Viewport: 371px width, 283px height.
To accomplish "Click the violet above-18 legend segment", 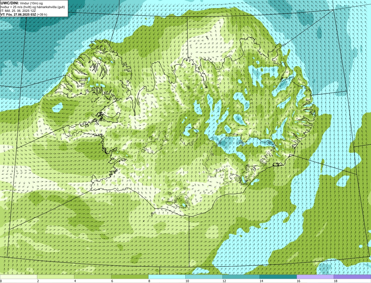I will click(352, 277).
